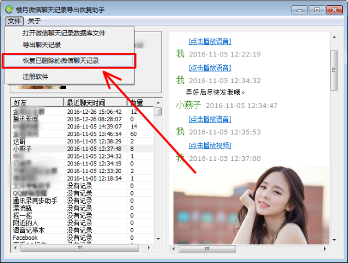
Task: Open the 文件 menu
Action: pyautogui.click(x=14, y=21)
